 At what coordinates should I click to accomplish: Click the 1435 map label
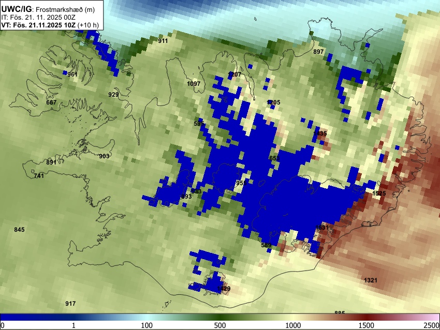[320, 133]
